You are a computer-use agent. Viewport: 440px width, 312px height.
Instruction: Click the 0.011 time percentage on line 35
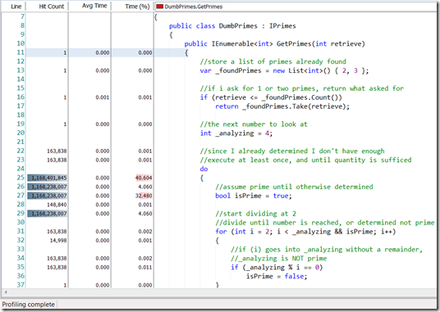(x=145, y=268)
